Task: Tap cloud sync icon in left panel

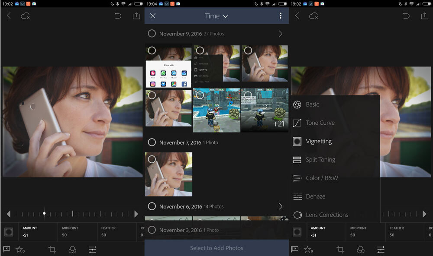Action: pos(25,16)
